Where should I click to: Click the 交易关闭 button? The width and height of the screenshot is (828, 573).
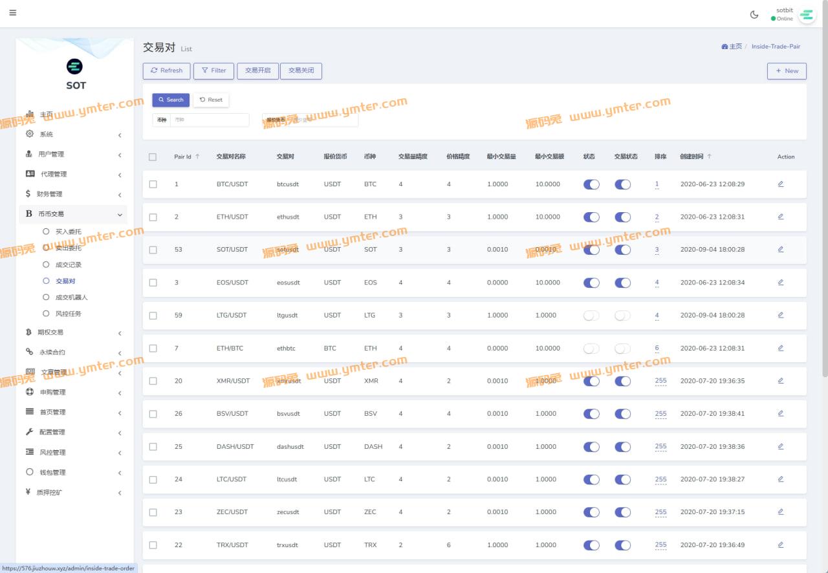point(301,70)
